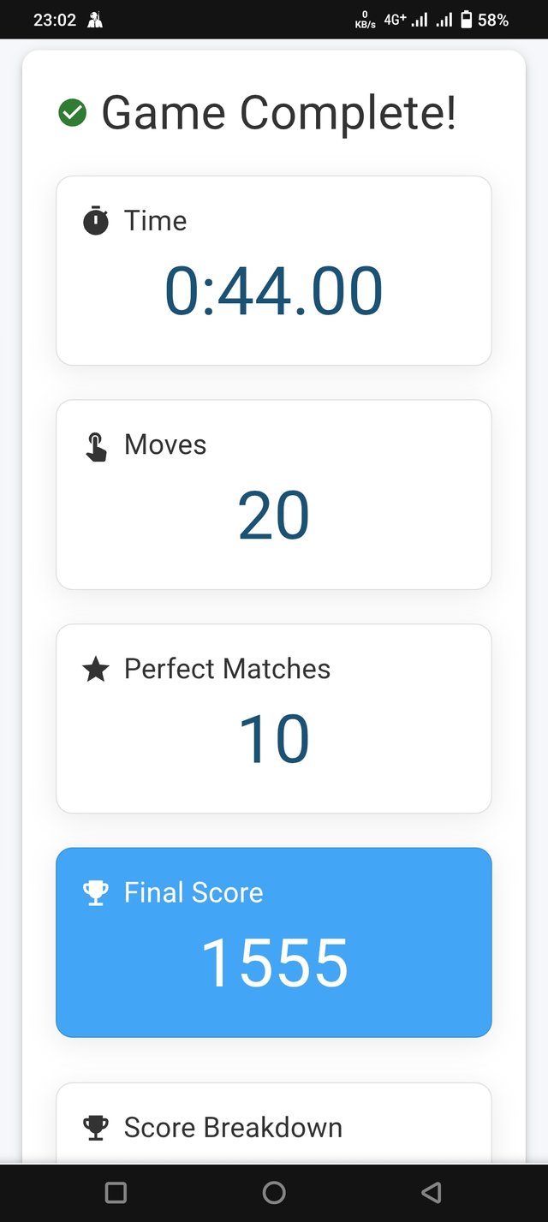The image size is (548, 1222).
Task: Open Android recent apps square button
Action: click(x=116, y=1192)
